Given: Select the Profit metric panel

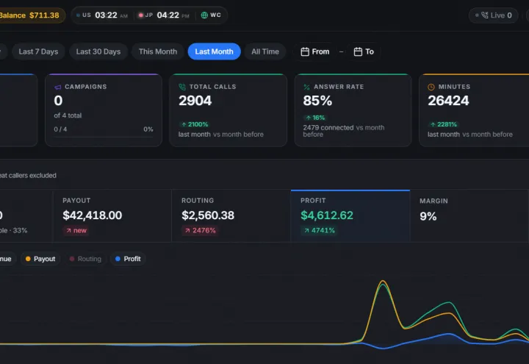Looking at the screenshot, I should tap(350, 215).
